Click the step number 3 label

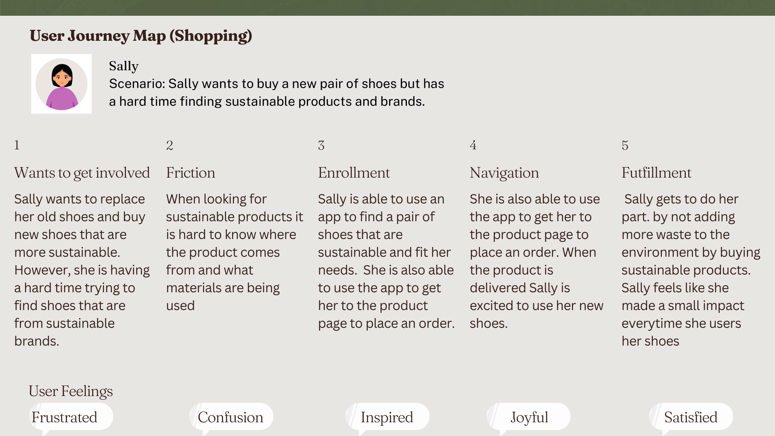(x=321, y=145)
